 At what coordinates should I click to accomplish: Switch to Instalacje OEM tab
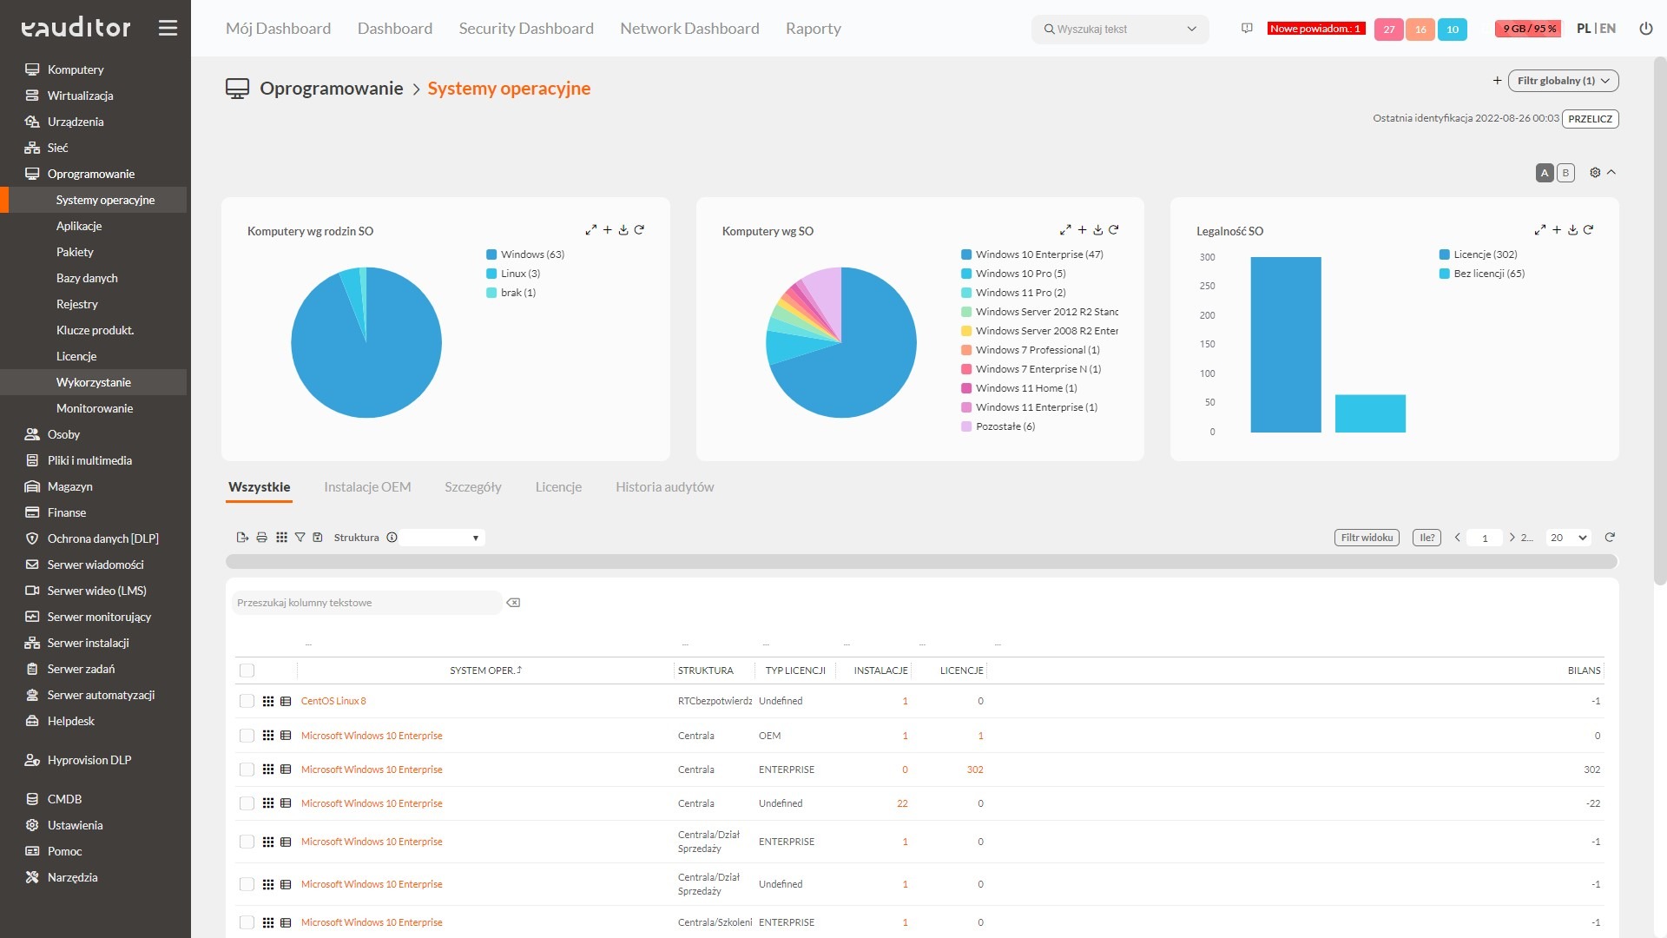click(x=367, y=487)
